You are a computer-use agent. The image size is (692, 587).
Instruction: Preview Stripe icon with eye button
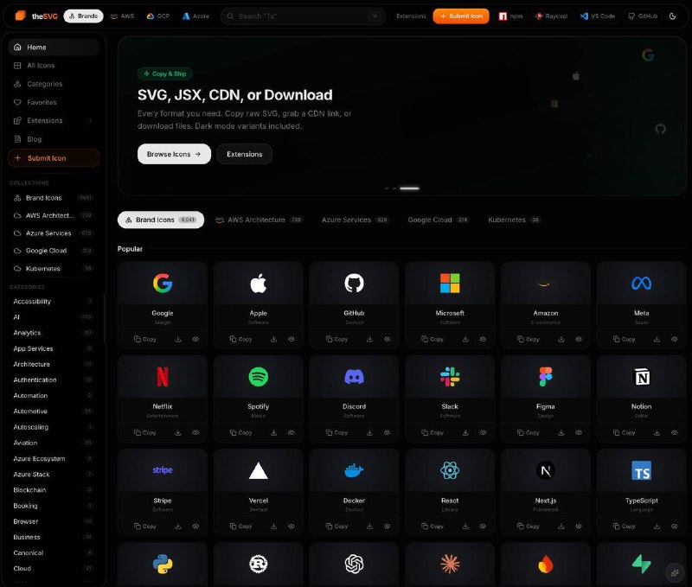coord(195,526)
